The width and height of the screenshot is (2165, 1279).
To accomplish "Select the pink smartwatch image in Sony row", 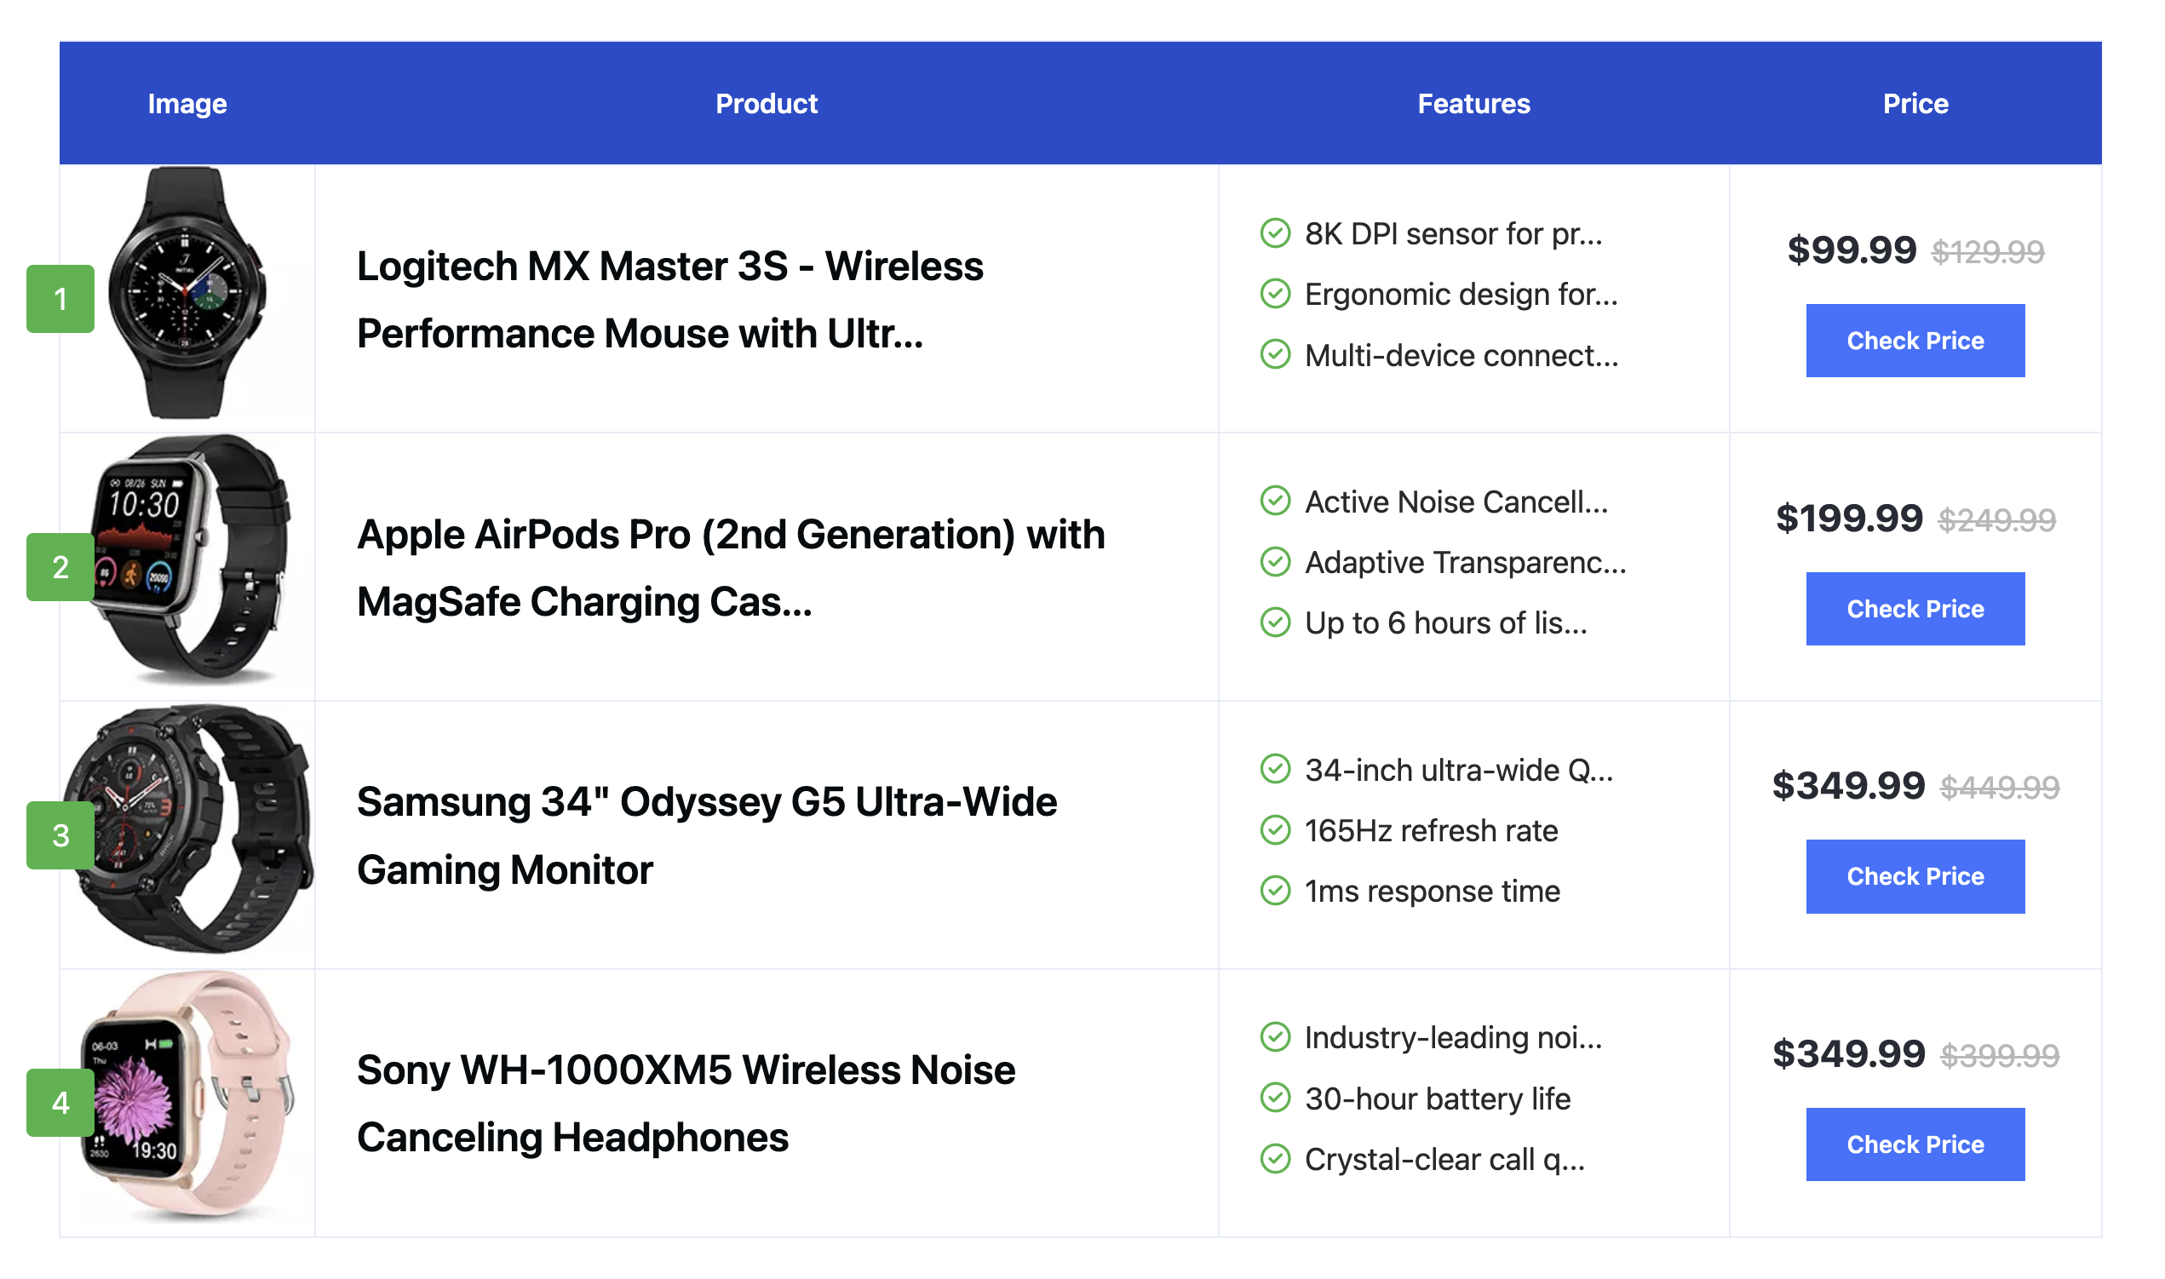I will point(188,1094).
